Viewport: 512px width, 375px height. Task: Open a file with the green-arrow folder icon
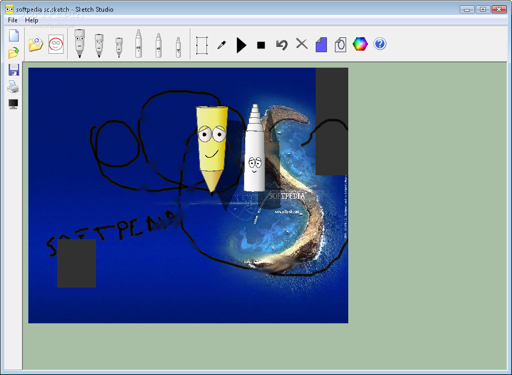(14, 53)
